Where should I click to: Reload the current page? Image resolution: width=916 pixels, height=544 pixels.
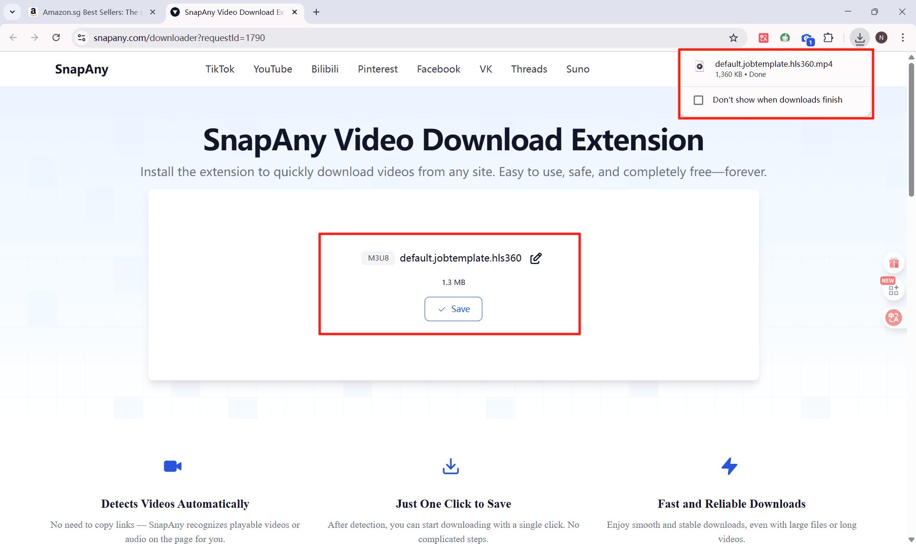click(x=56, y=38)
